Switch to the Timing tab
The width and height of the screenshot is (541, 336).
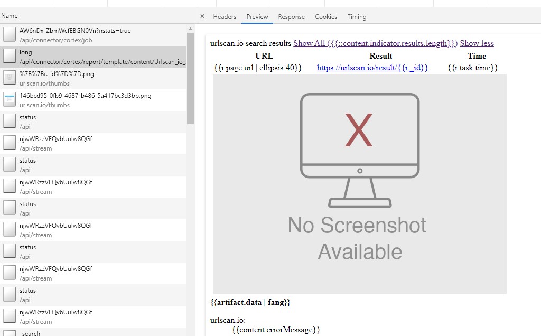pos(357,16)
